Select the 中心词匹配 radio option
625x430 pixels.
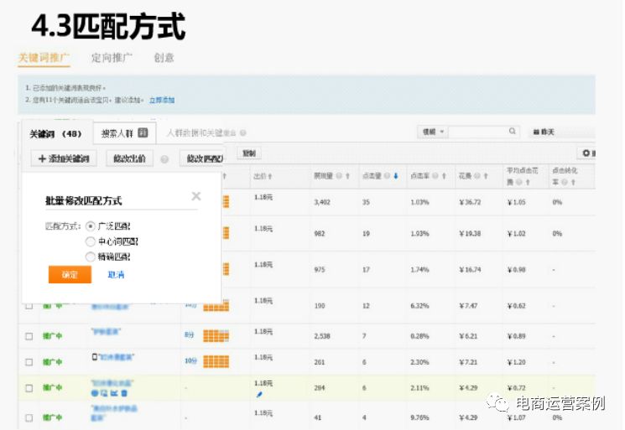91,241
